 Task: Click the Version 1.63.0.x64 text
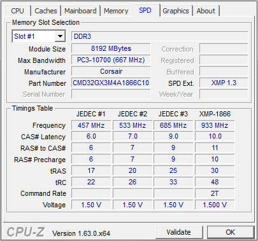click(82, 233)
